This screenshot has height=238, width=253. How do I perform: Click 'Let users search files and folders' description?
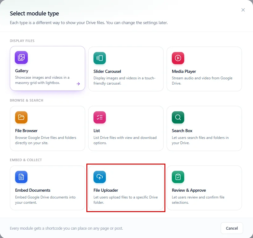[x=200, y=140]
